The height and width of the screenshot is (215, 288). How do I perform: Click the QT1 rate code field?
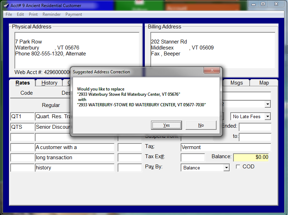[22, 117]
